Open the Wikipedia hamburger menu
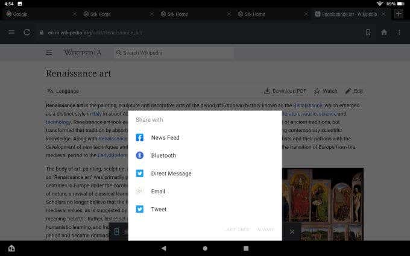Viewport: 410px width, 256px height. [x=49, y=53]
